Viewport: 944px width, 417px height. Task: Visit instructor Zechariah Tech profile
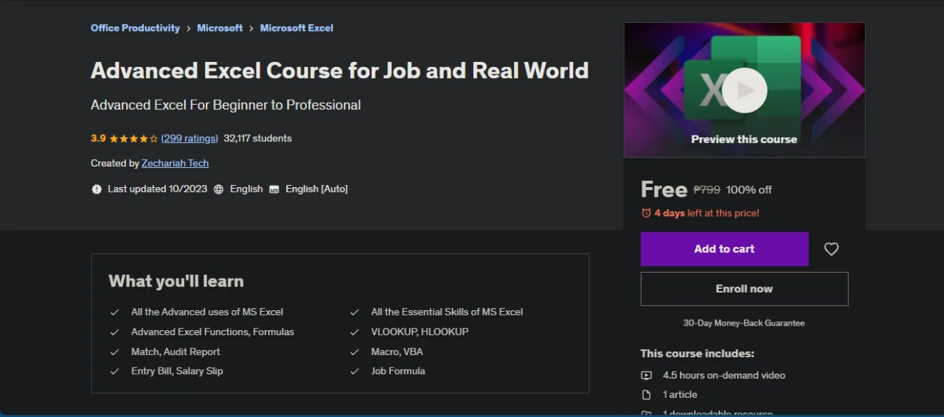click(175, 164)
